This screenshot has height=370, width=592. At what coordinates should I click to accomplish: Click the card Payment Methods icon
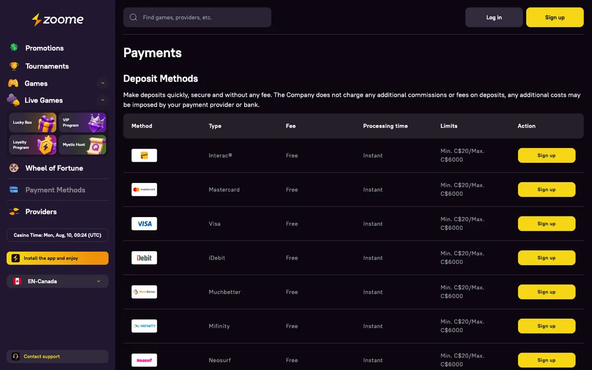[14, 189]
